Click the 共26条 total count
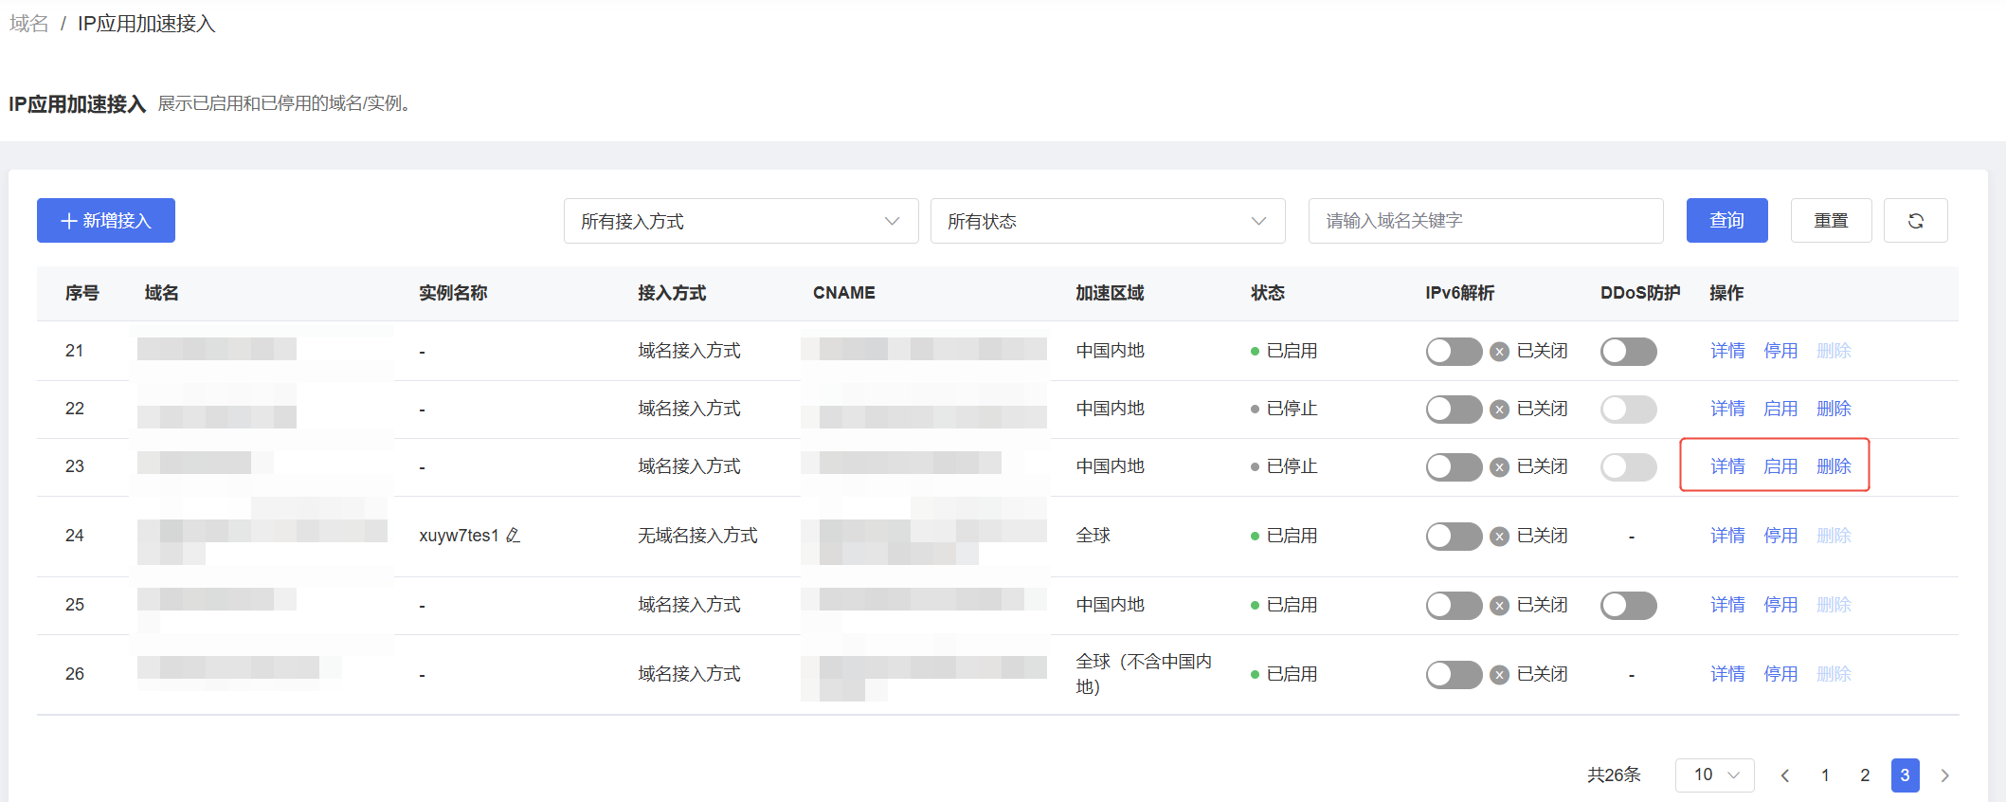 [x=1614, y=775]
